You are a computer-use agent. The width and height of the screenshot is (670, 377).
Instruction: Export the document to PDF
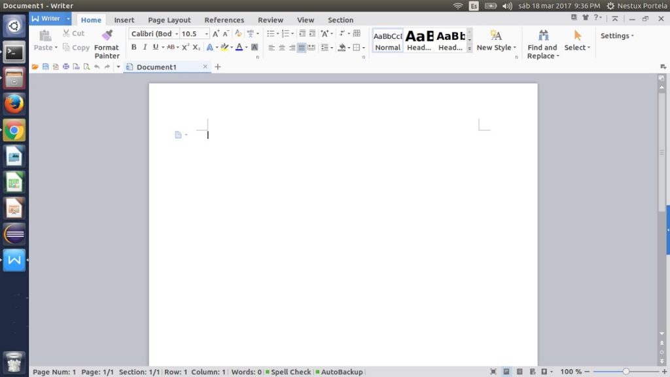(56, 66)
